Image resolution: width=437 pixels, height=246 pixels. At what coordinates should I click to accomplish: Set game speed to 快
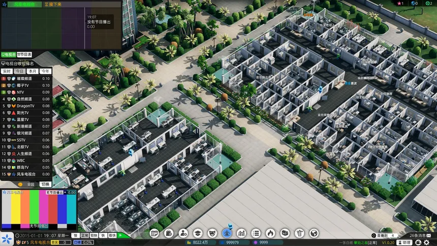pos(103,236)
